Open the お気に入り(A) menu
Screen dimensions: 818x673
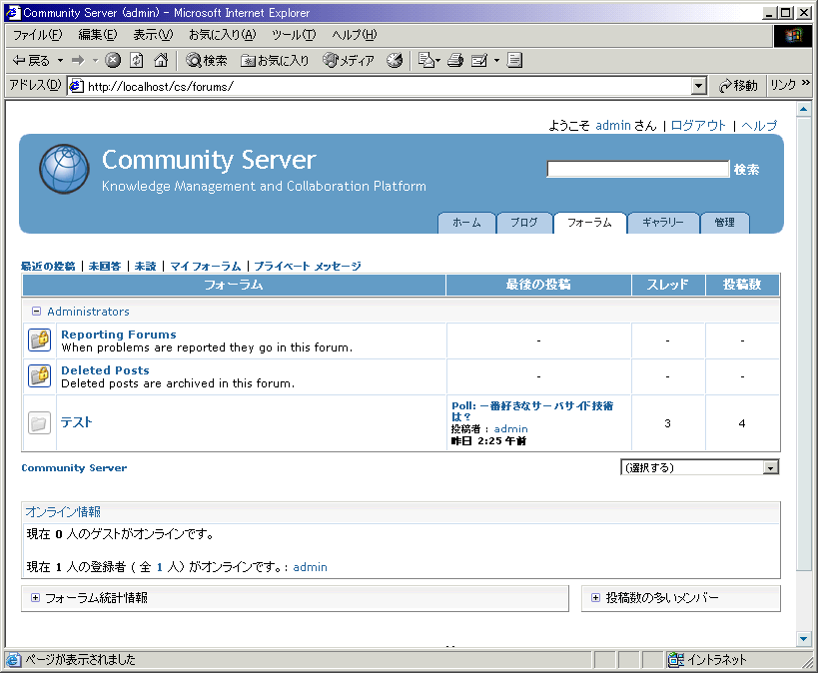click(223, 35)
